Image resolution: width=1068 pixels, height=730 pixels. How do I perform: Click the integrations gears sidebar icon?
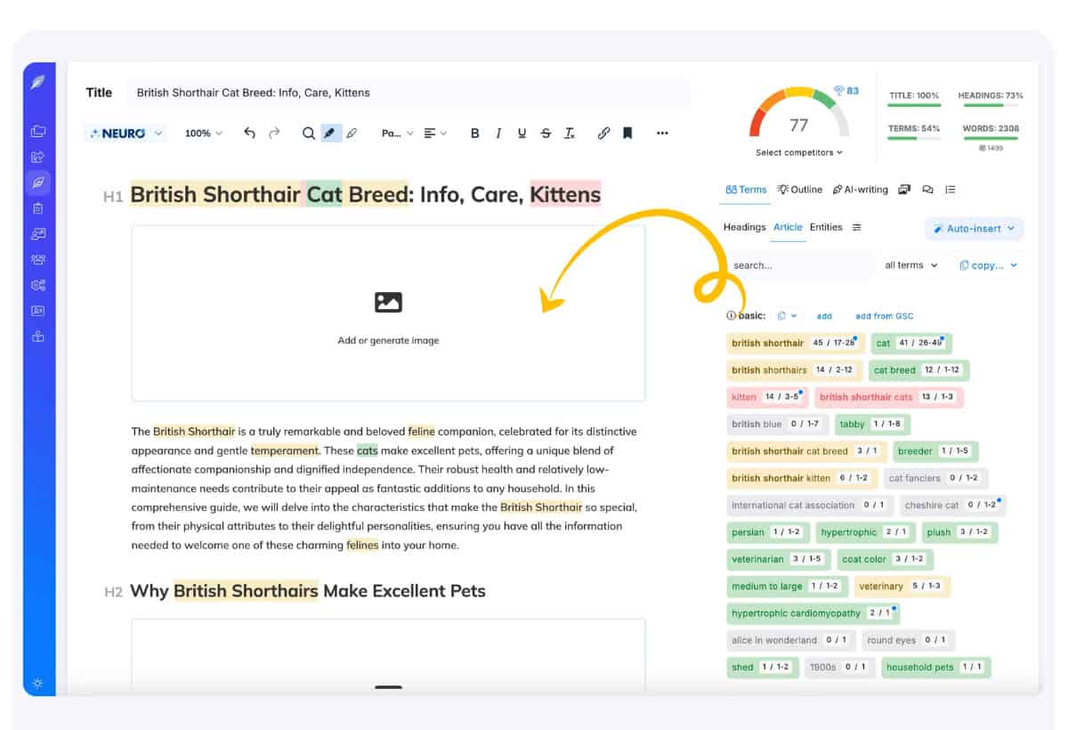click(x=37, y=286)
